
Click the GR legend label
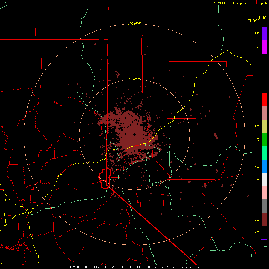pos(256,113)
